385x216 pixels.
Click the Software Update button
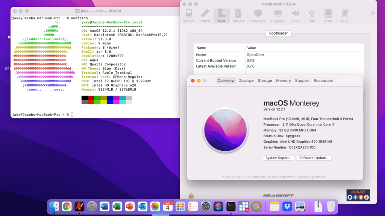[x=314, y=158]
